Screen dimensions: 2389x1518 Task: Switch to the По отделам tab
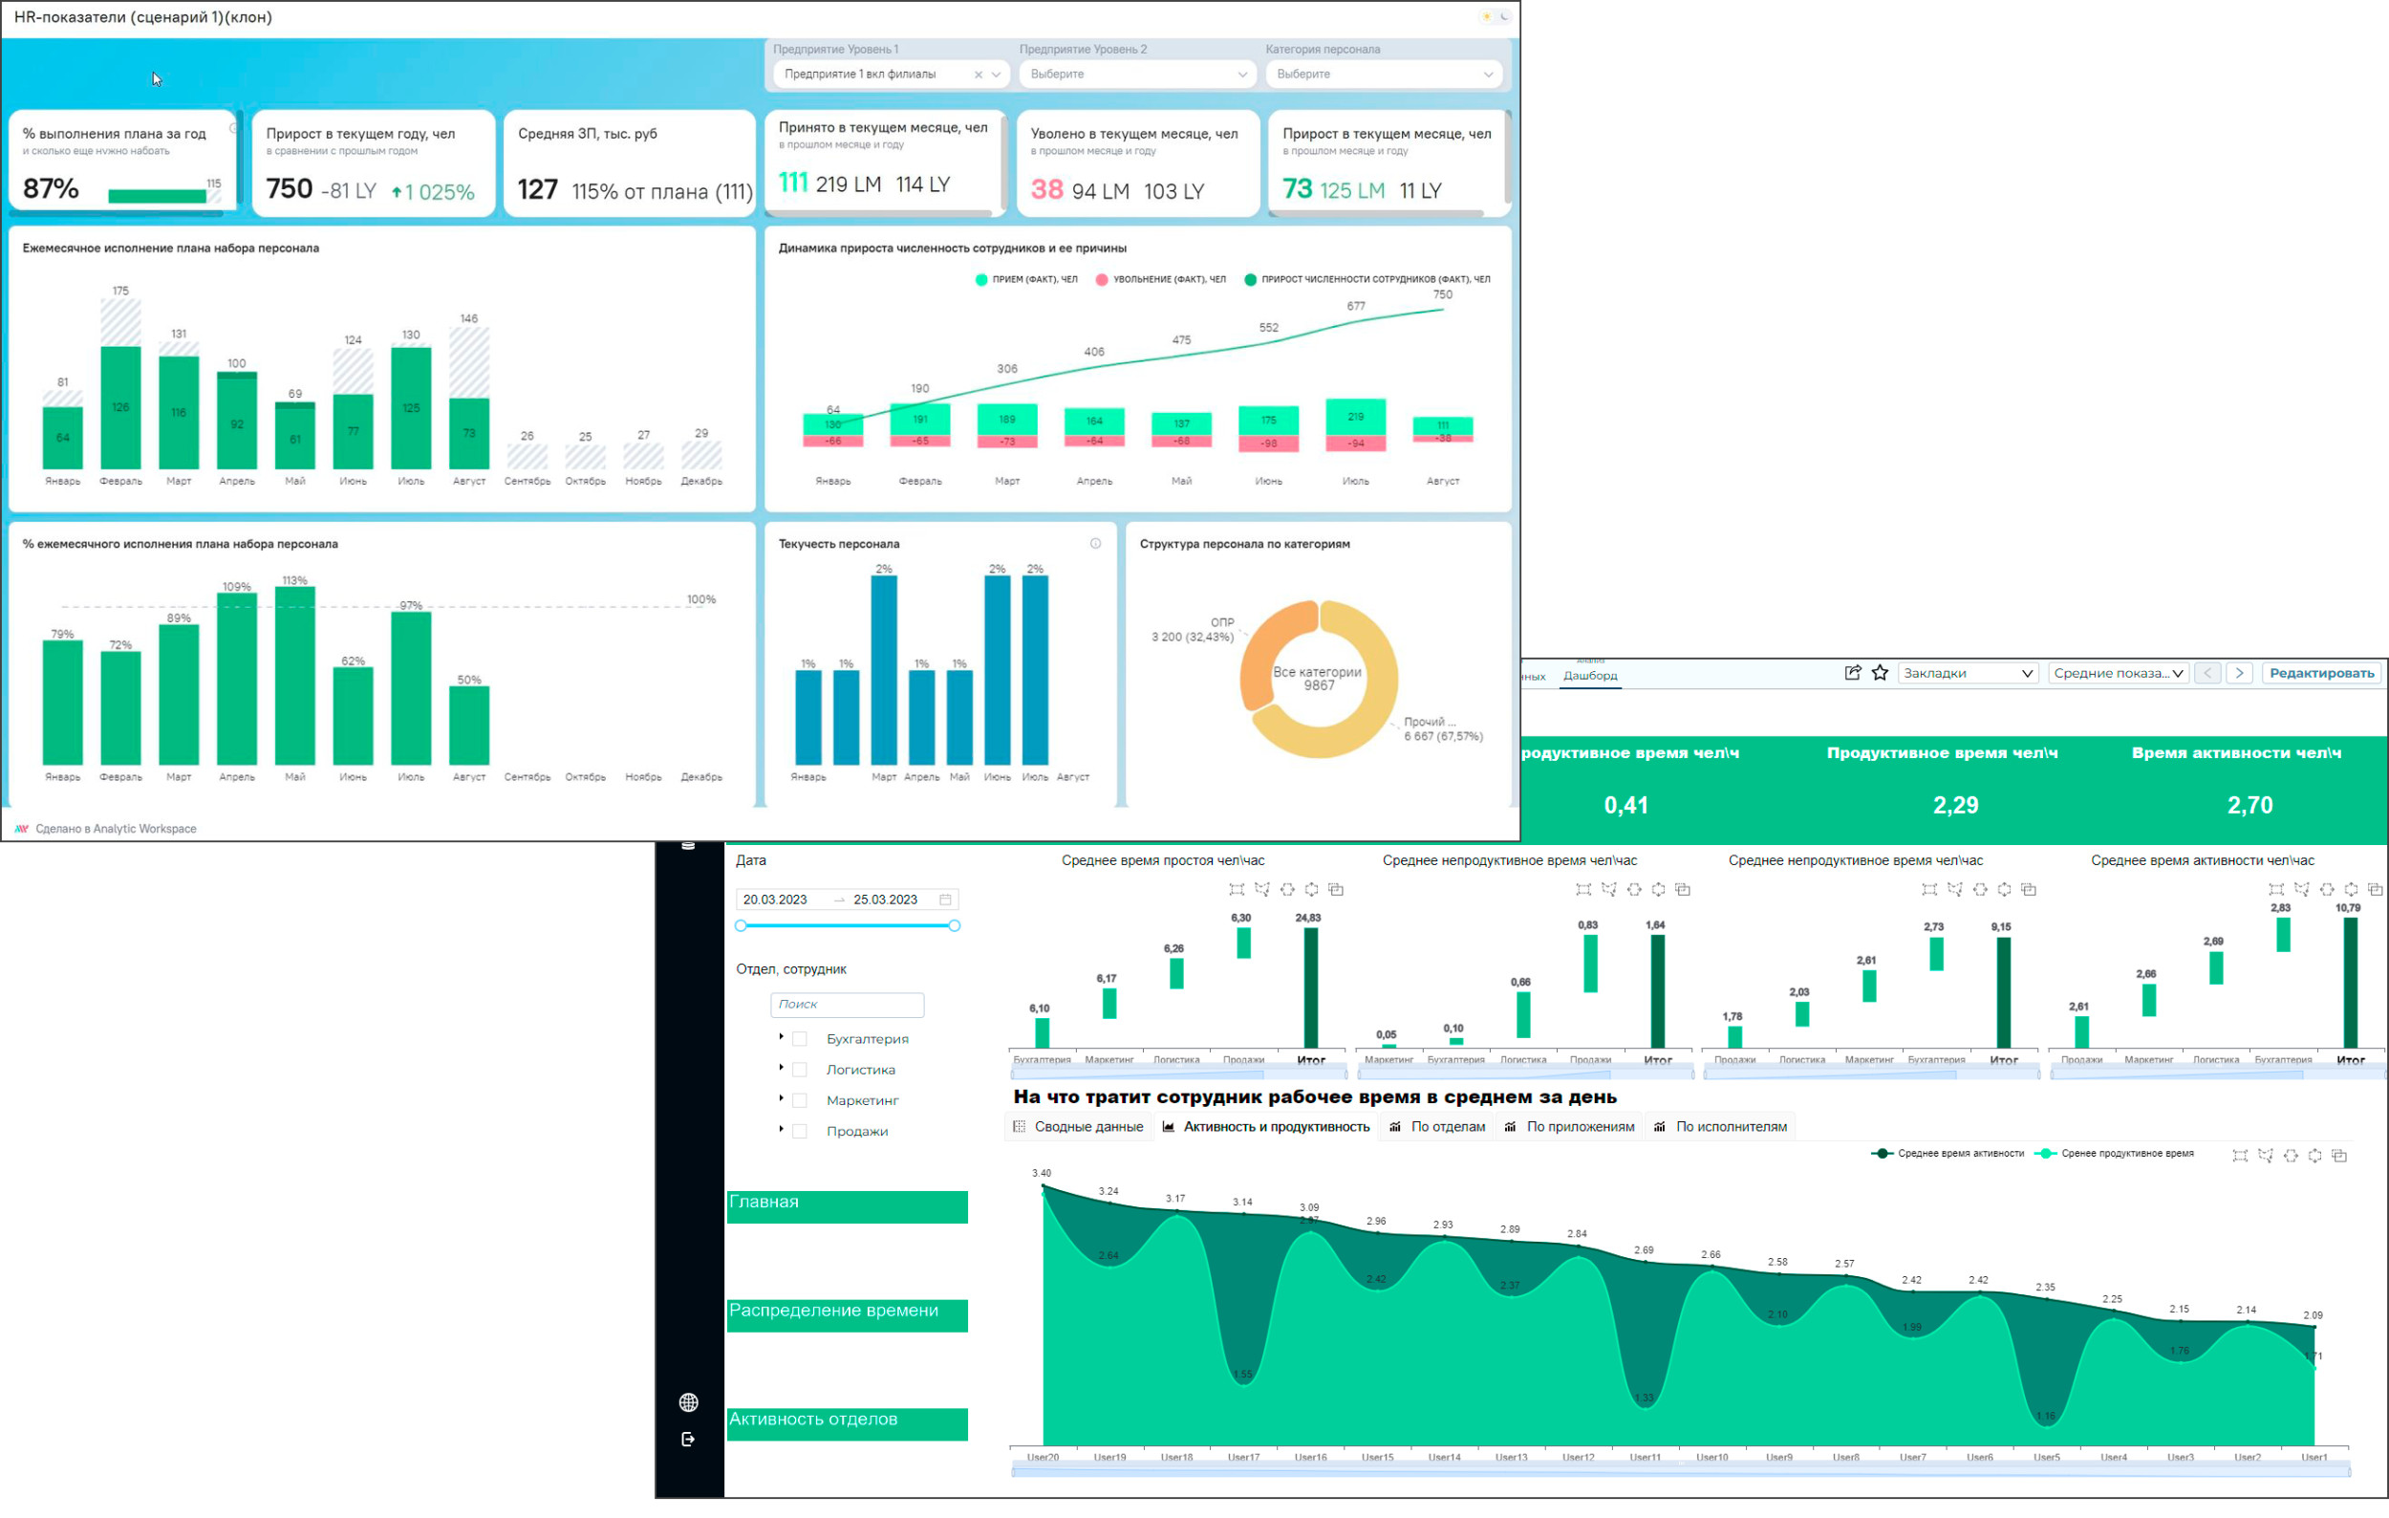1437,1126
